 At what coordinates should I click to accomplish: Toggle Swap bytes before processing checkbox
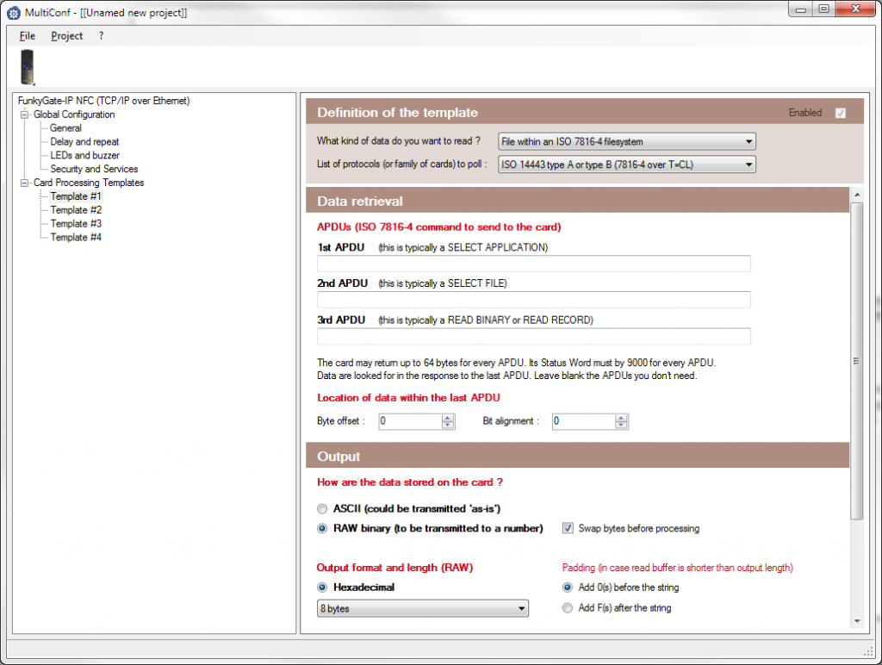(568, 528)
